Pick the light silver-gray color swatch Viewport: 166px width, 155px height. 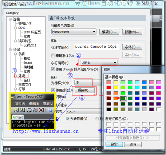tap(144, 110)
